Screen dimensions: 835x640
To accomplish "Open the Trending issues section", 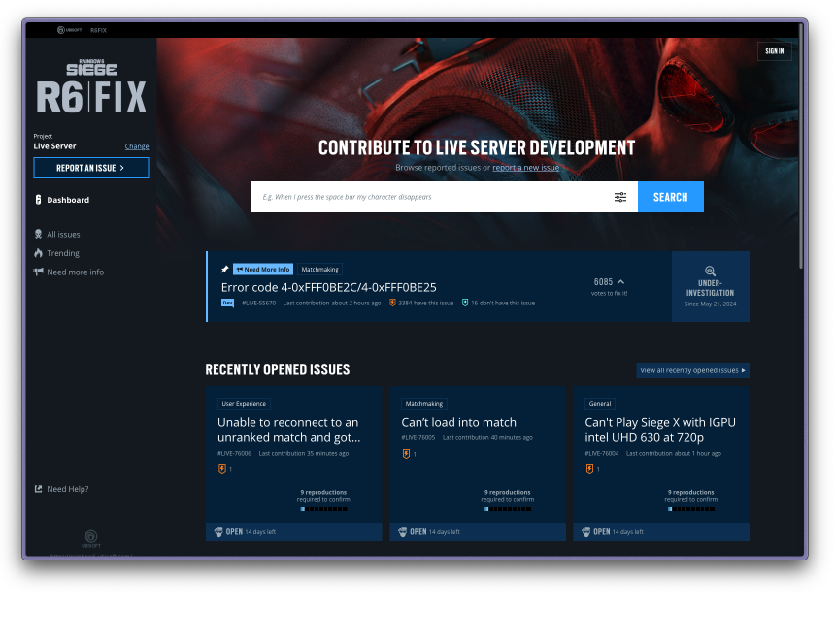I will [62, 252].
